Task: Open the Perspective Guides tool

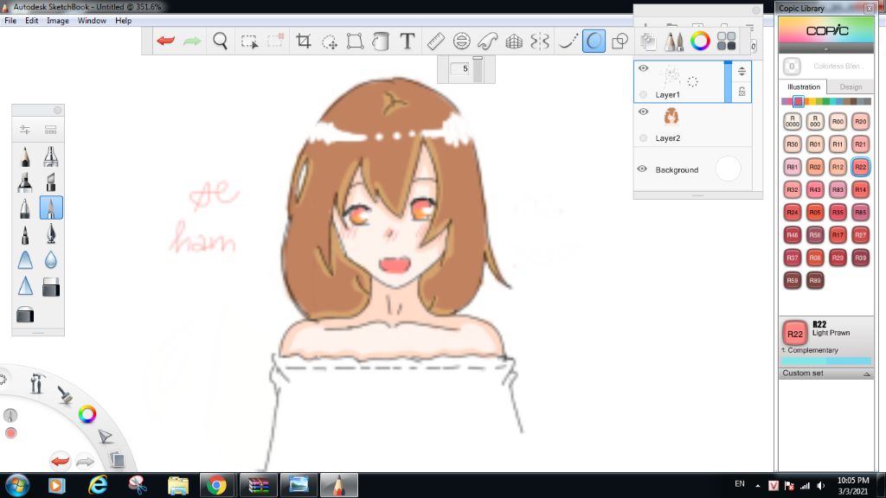Action: (514, 41)
